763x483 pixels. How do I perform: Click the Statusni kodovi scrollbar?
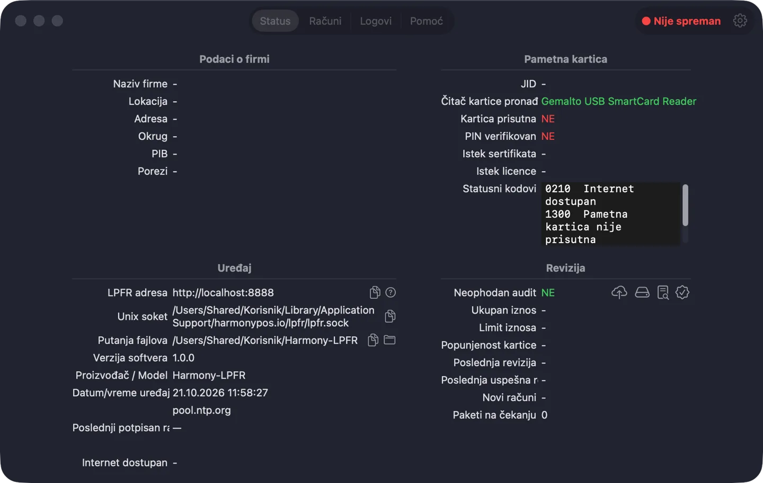coord(685,205)
